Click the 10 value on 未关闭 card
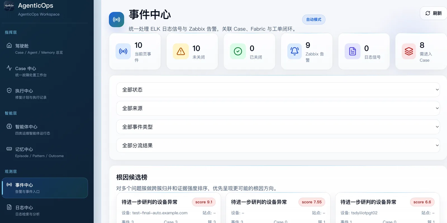 pos(196,48)
